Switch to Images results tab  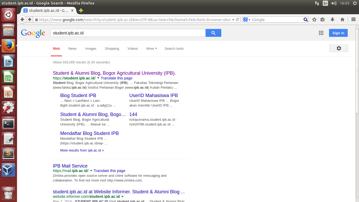91,49
